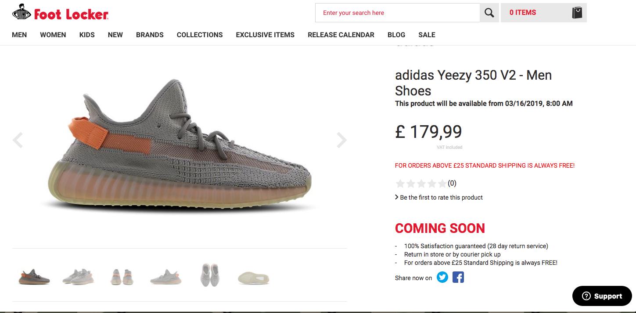
Task: Open the Support chat button
Action: (602, 296)
